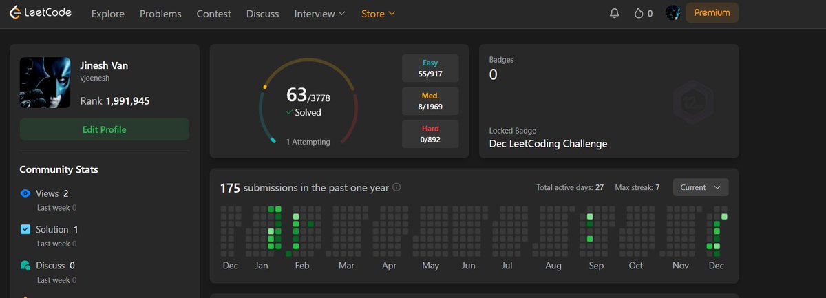Click the LeetCode logo
Image resolution: width=826 pixels, height=298 pixels.
click(40, 13)
